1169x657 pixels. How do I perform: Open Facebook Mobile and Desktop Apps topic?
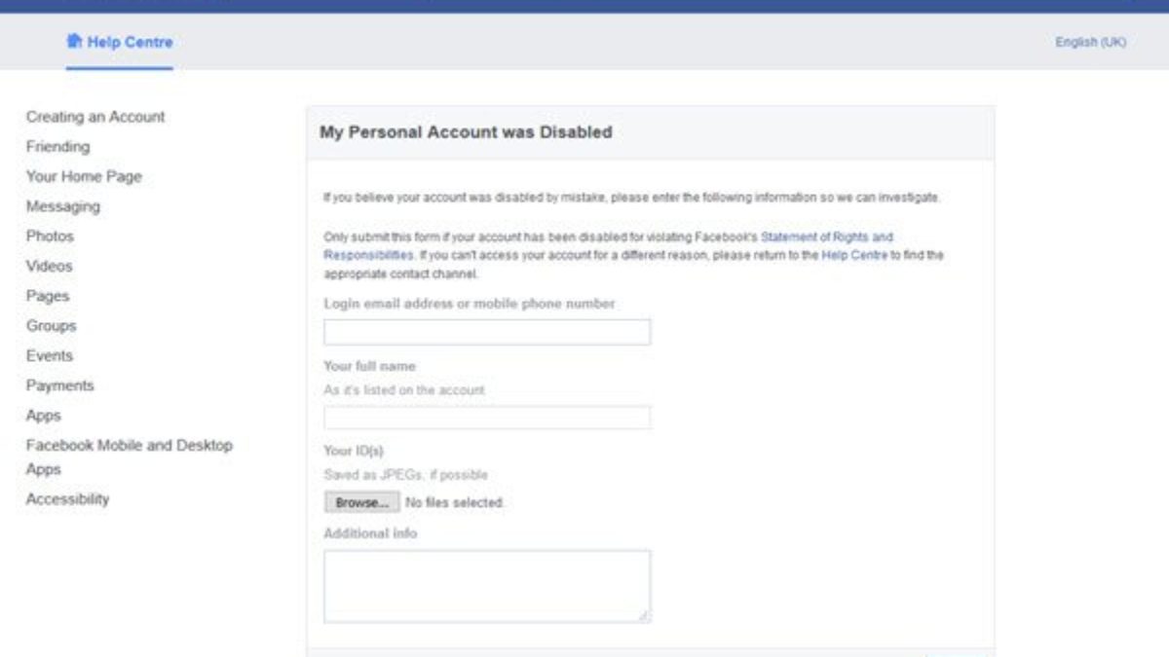(129, 446)
